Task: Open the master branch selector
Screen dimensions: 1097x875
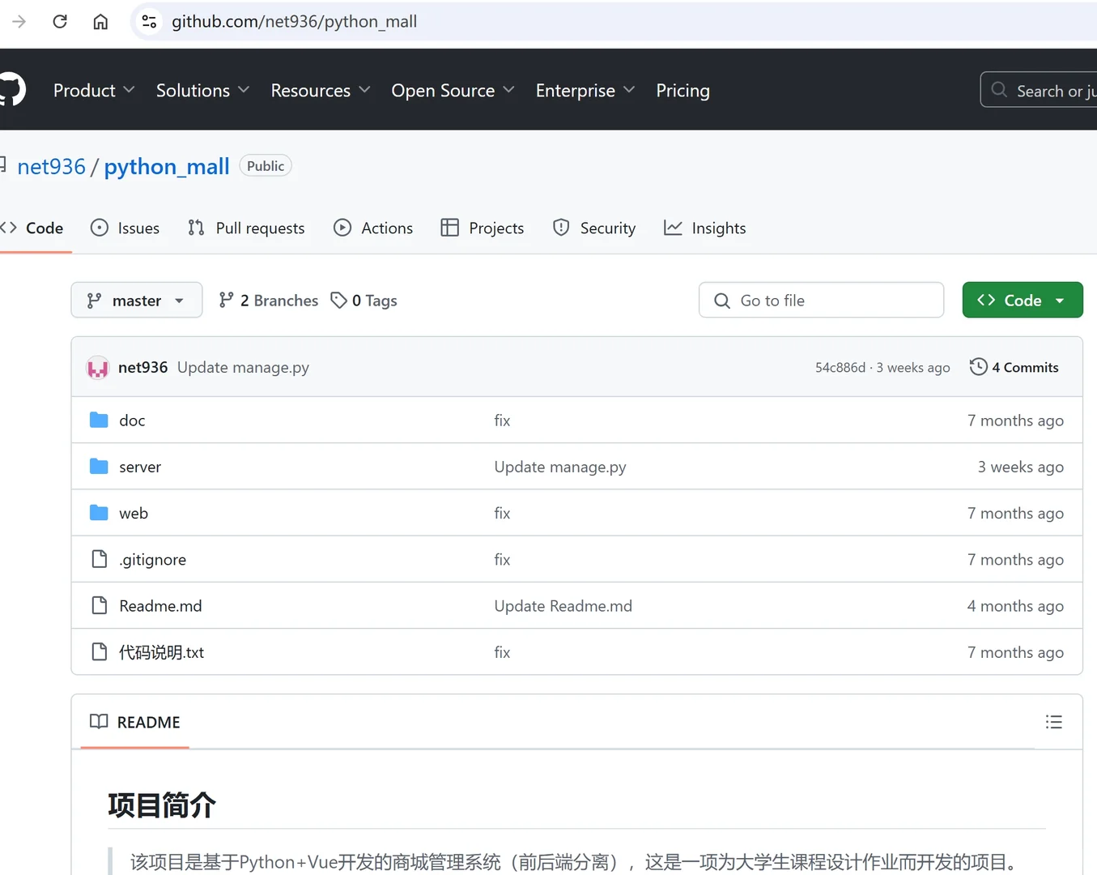Action: pyautogui.click(x=136, y=300)
